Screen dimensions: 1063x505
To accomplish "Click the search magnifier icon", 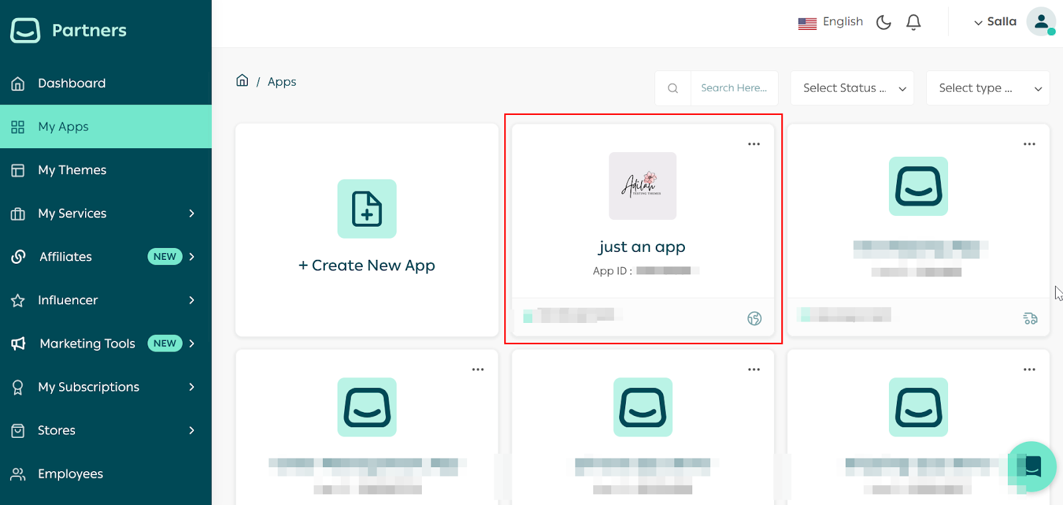I will (x=672, y=88).
